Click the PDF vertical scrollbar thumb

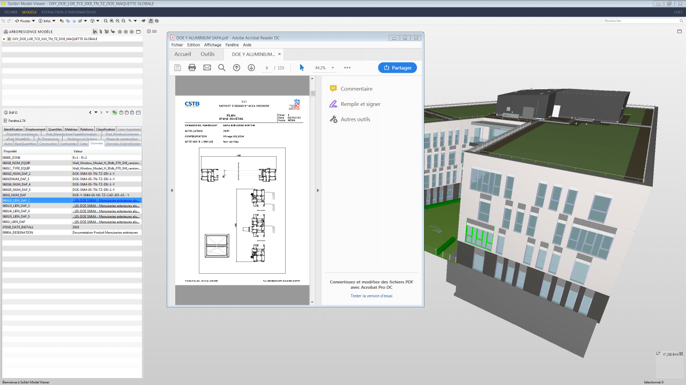coord(312,93)
